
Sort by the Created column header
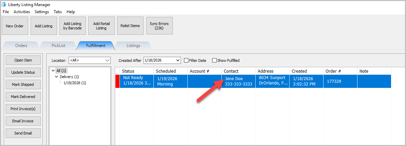[306, 71]
